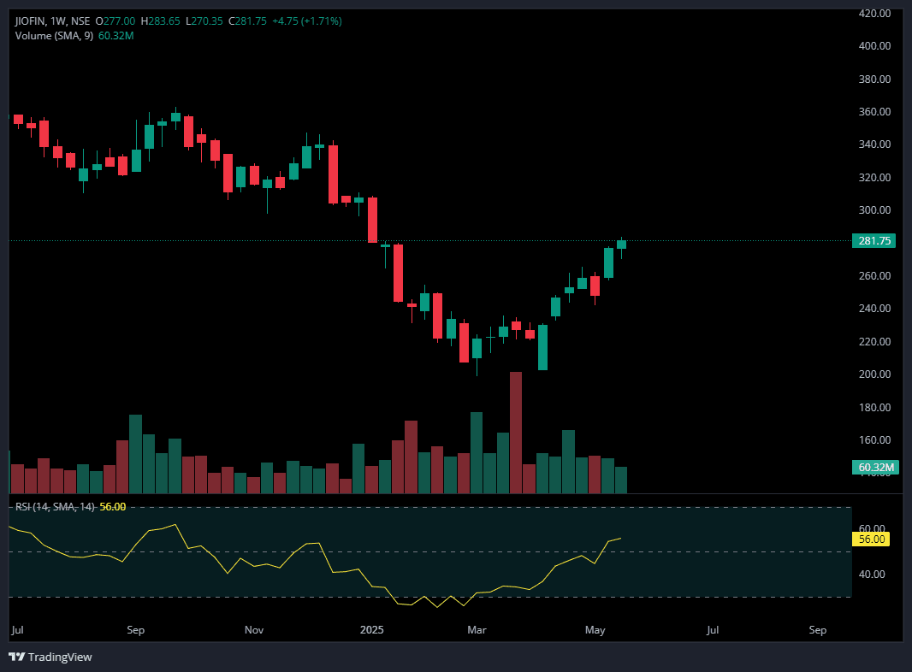Image resolution: width=912 pixels, height=672 pixels.
Task: Click the yellow 56.00 RSI value tag
Action: (871, 539)
